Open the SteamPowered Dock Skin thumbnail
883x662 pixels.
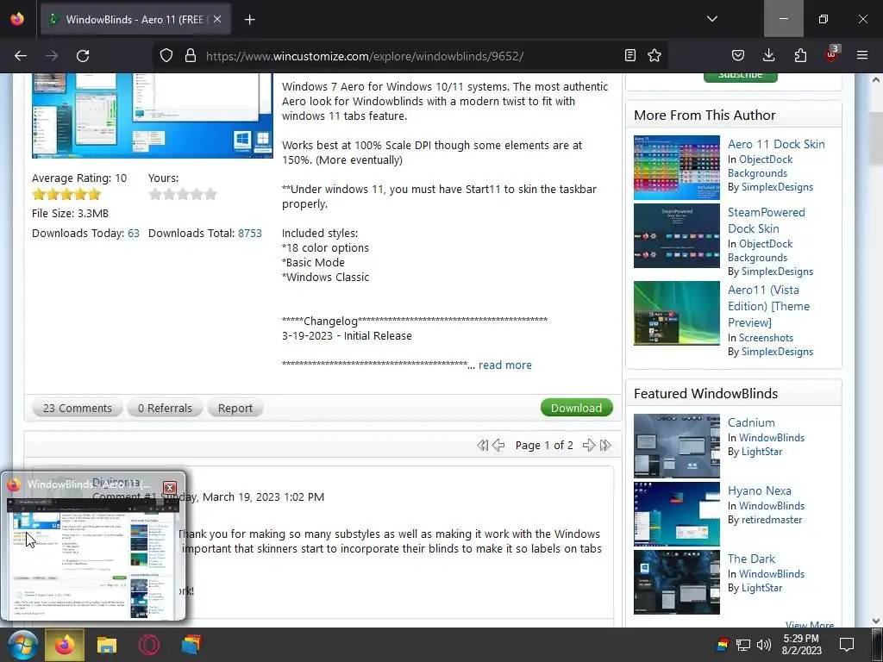coord(676,236)
